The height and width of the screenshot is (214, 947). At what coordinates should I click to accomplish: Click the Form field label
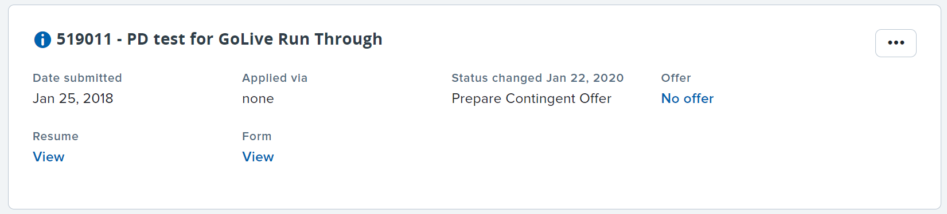(257, 136)
